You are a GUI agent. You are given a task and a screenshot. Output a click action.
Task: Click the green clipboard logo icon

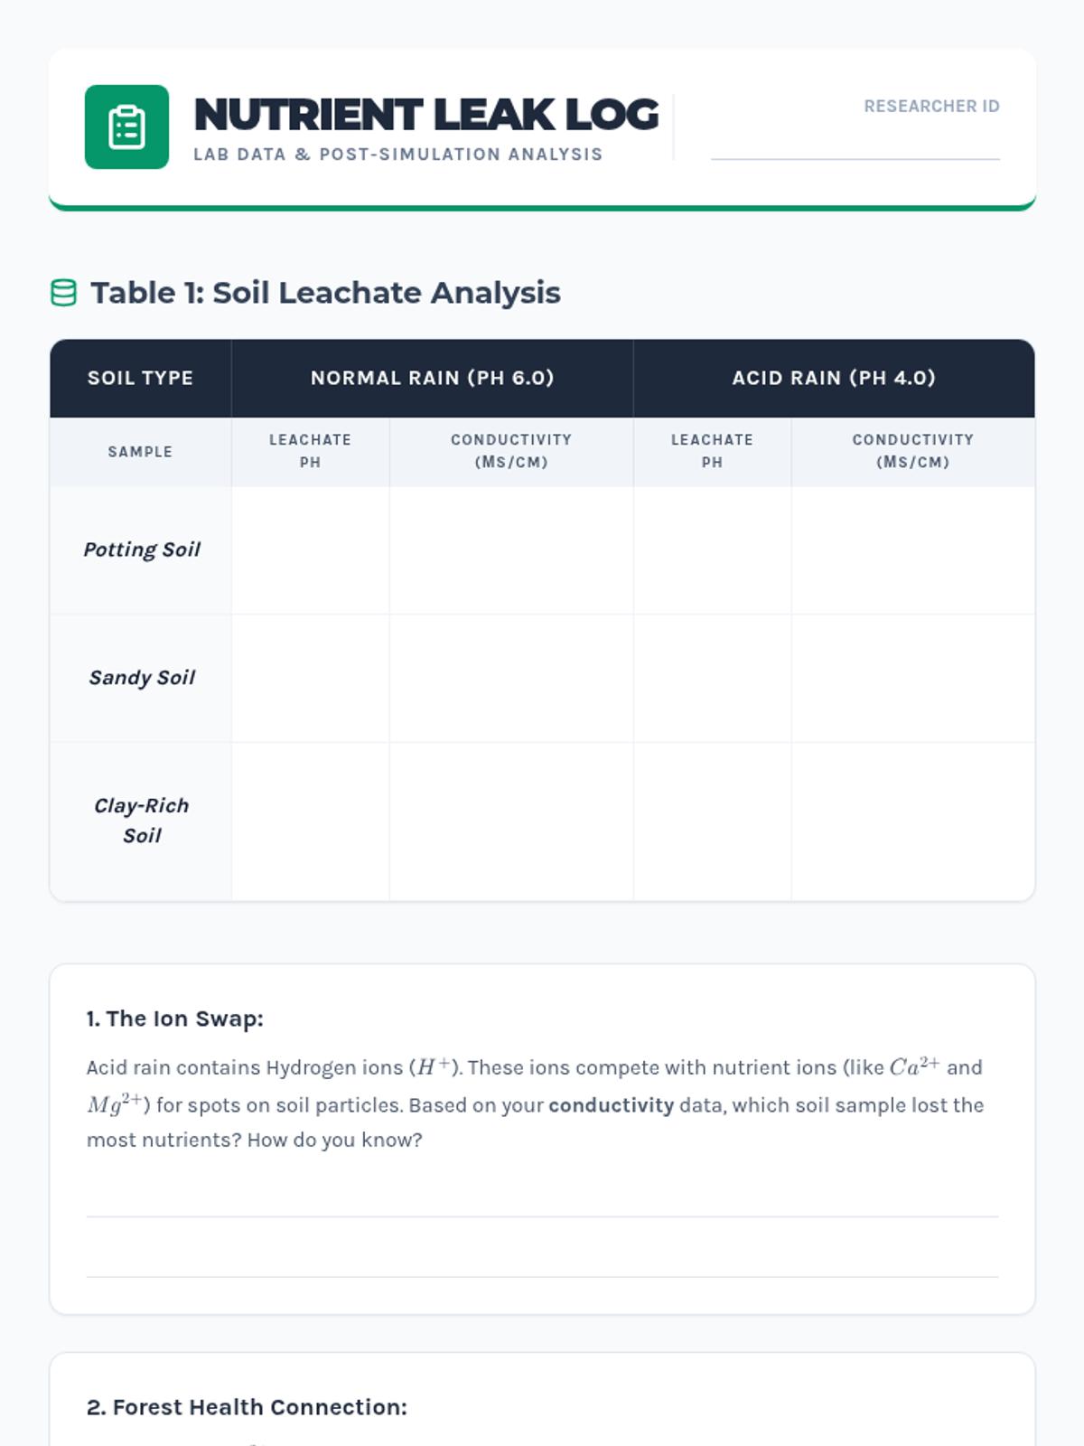[x=126, y=127]
